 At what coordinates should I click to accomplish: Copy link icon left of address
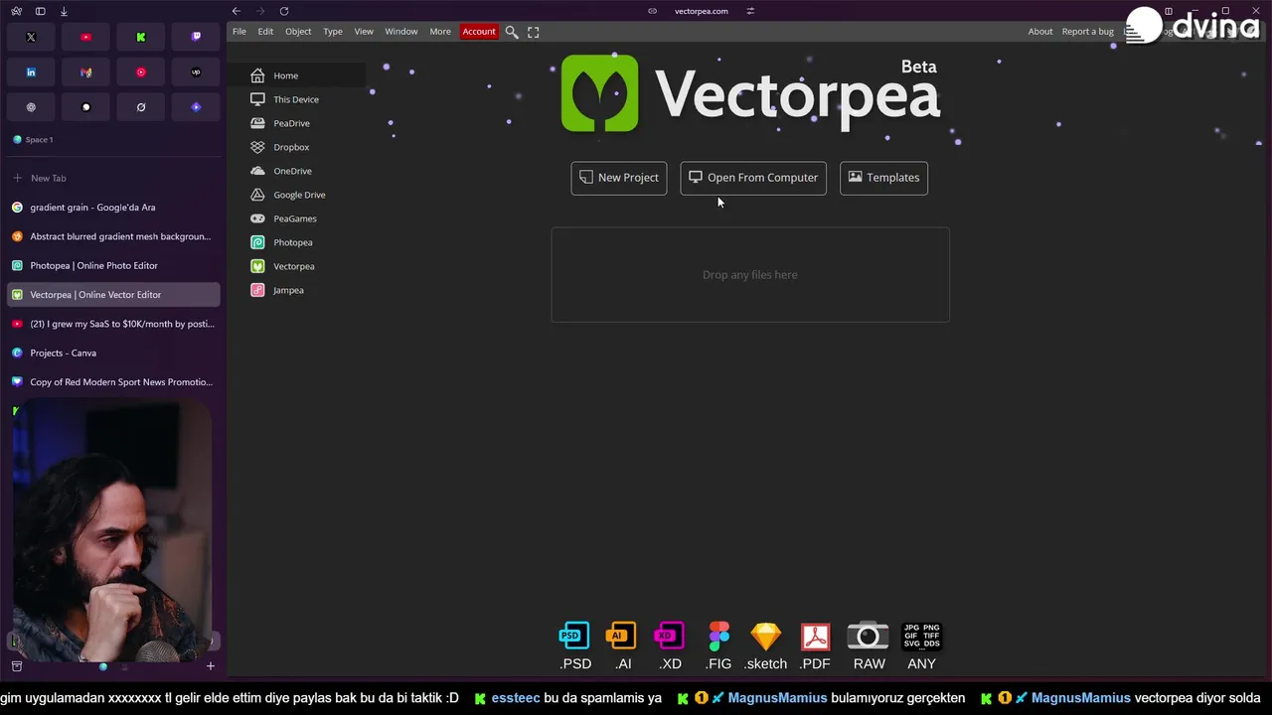pos(652,11)
